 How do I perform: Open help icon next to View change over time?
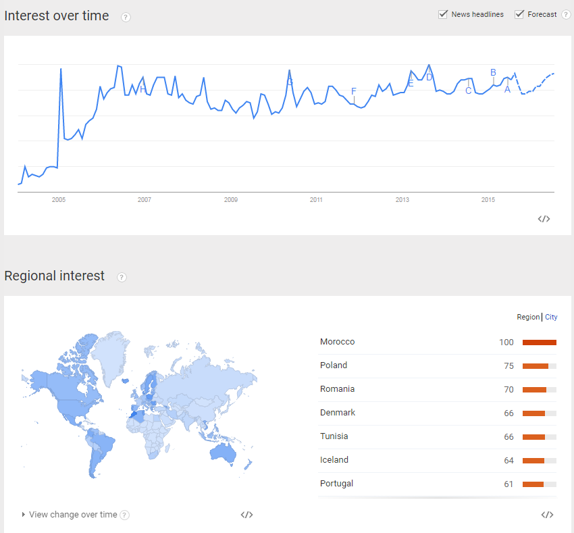click(x=124, y=515)
